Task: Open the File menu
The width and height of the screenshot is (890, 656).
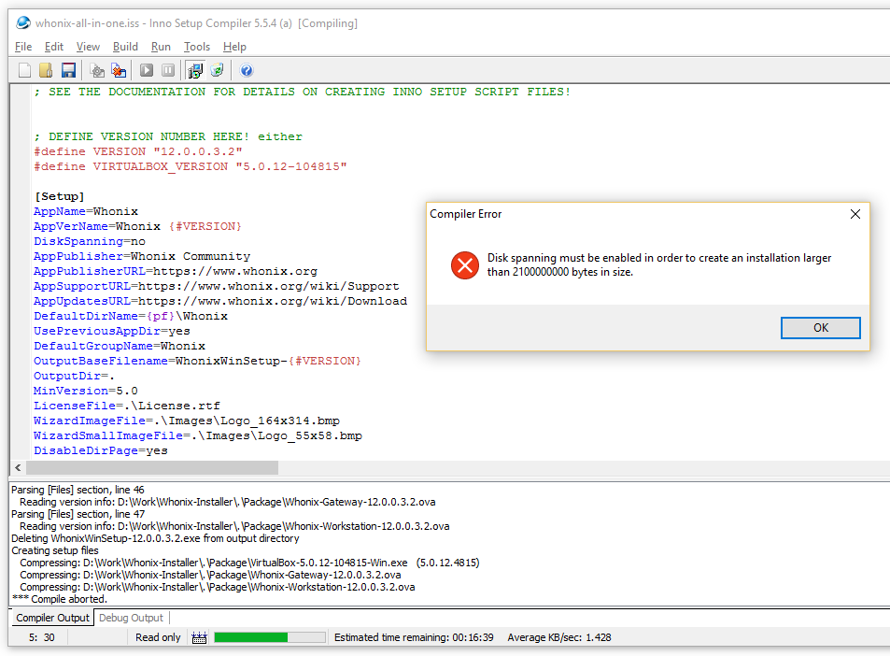Action: [23, 47]
